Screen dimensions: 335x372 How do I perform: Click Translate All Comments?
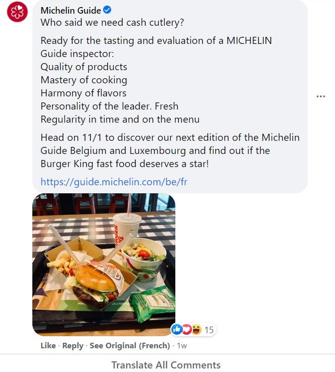166,365
